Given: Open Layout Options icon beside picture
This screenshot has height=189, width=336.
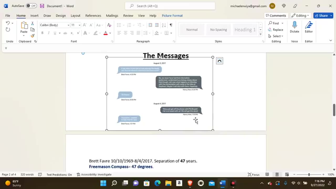Looking at the screenshot, I should [x=219, y=61].
